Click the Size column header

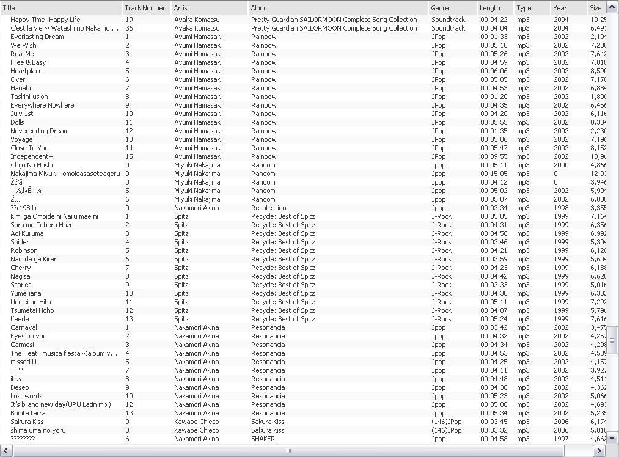point(596,8)
